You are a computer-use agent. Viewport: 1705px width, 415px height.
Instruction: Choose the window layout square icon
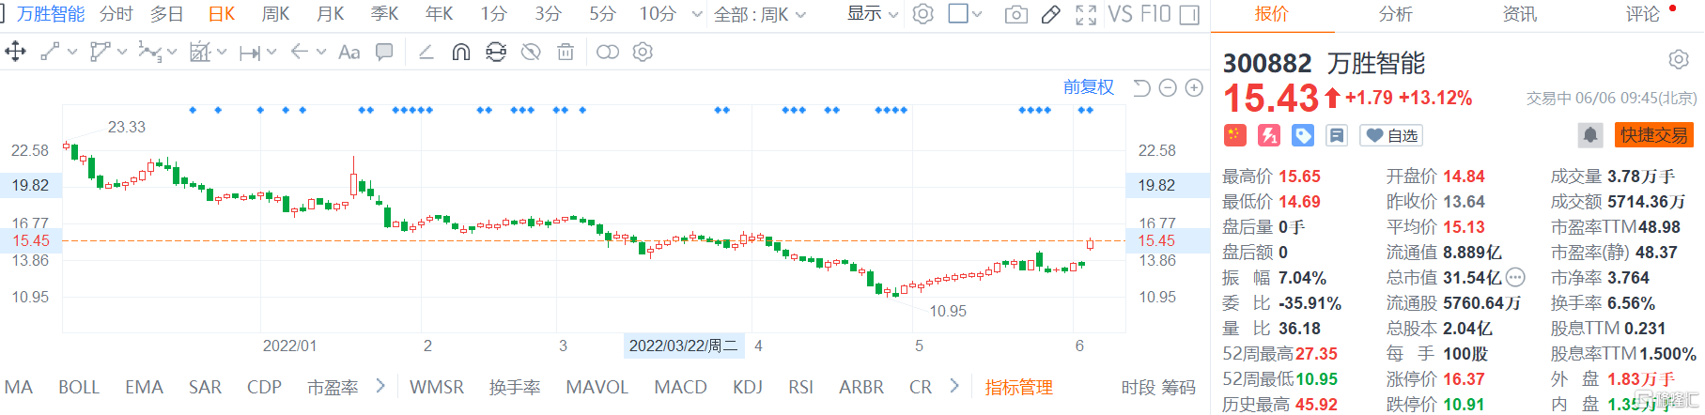958,14
